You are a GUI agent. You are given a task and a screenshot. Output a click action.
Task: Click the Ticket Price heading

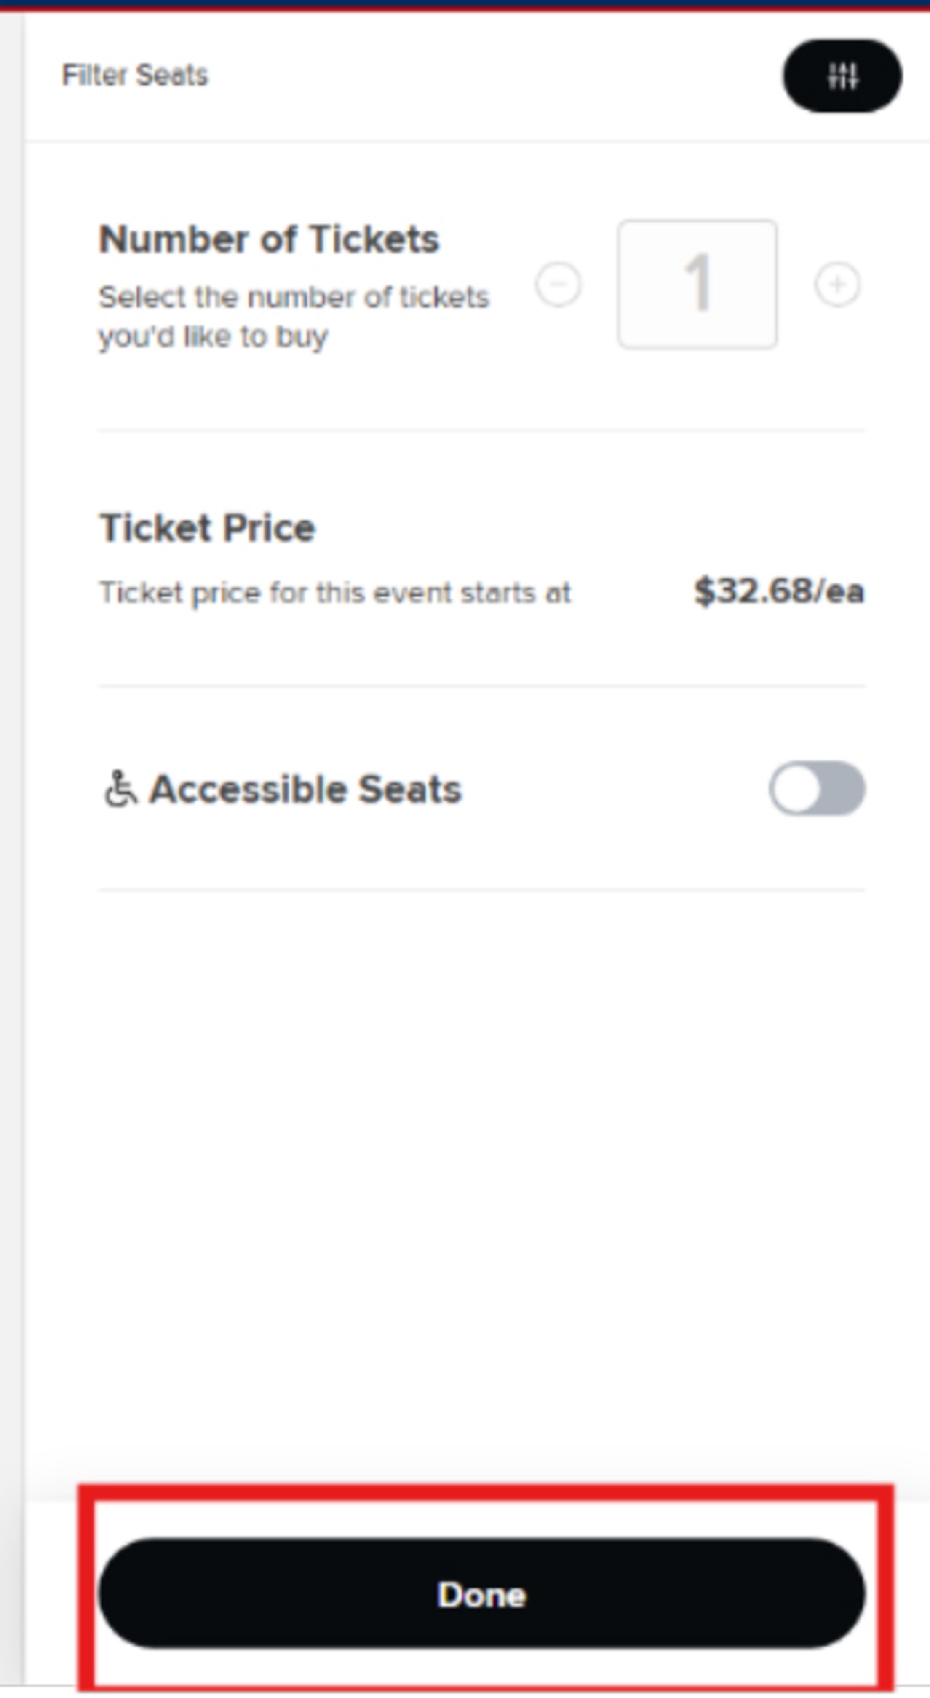[x=208, y=528]
